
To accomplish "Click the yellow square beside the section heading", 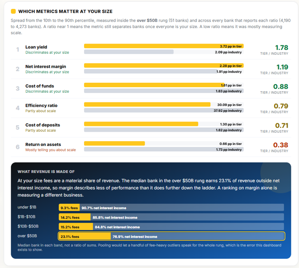I will click(13, 11).
